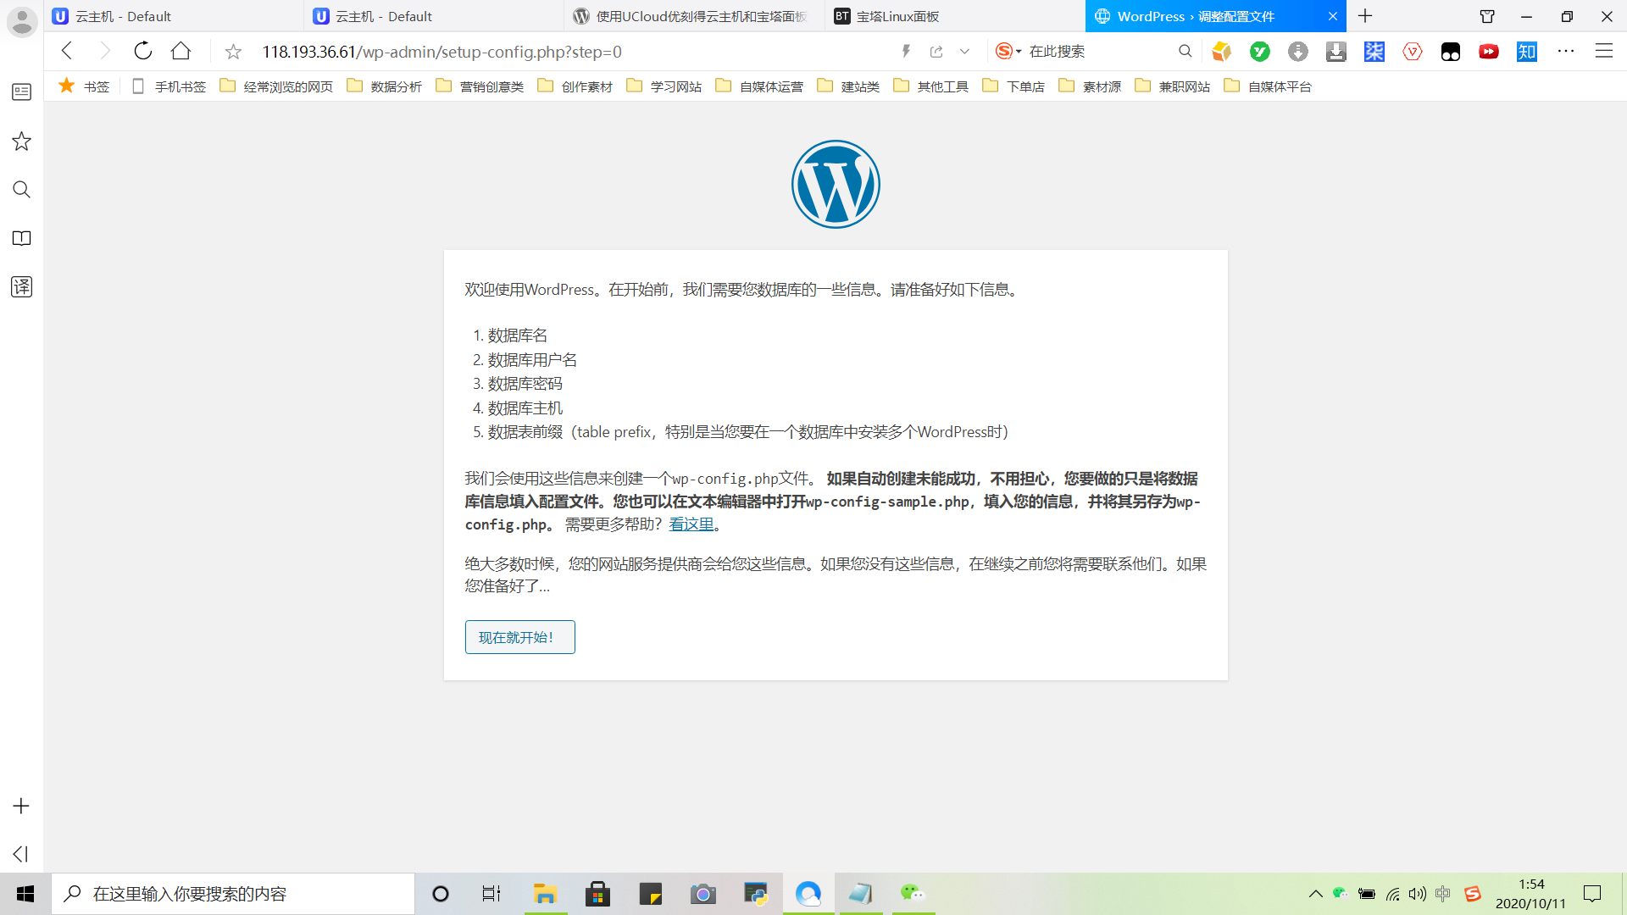
Task: Show hidden system tray icons
Action: [x=1315, y=894]
